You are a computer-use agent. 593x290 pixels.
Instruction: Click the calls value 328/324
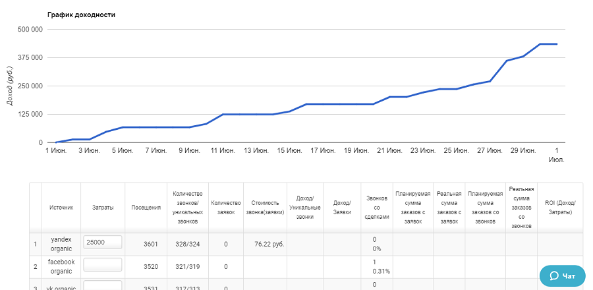pyautogui.click(x=188, y=245)
